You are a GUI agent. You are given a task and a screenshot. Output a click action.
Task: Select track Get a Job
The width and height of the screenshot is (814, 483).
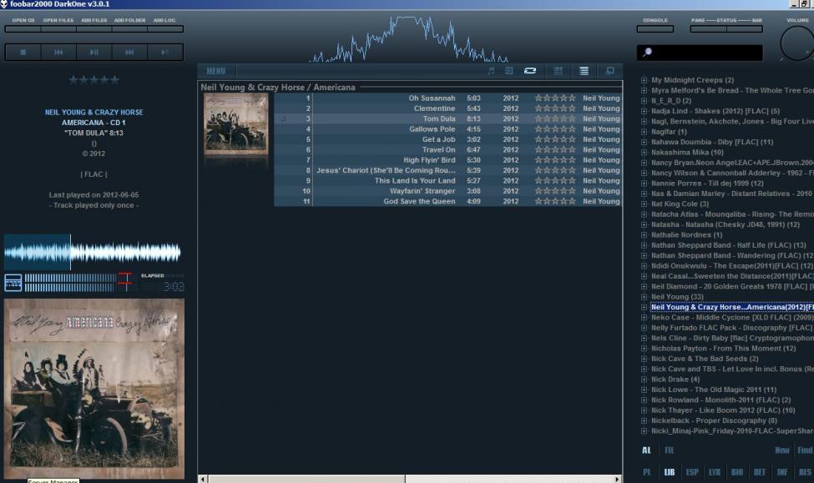click(x=447, y=139)
